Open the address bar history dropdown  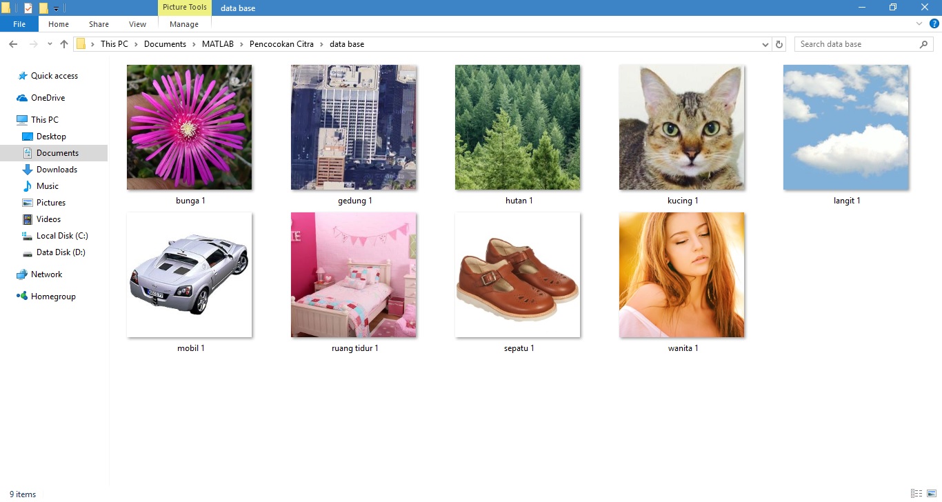pos(765,44)
